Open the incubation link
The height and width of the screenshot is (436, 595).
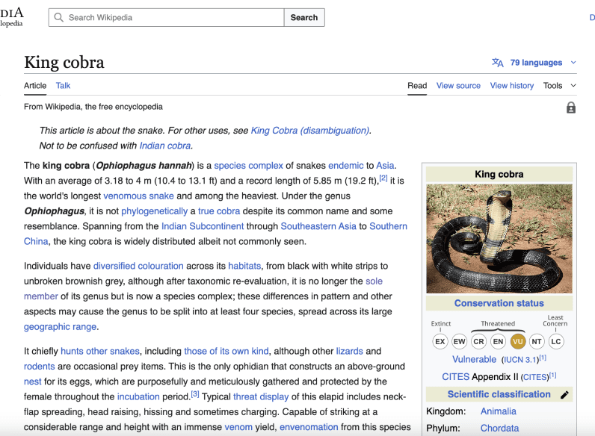coord(138,397)
